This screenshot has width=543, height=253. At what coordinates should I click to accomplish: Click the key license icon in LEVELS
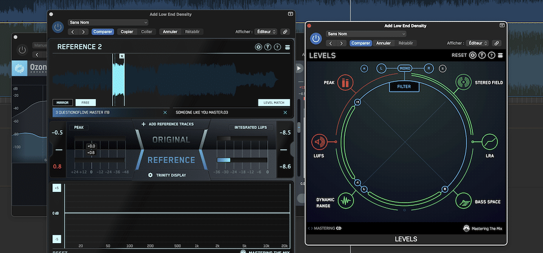click(x=482, y=55)
